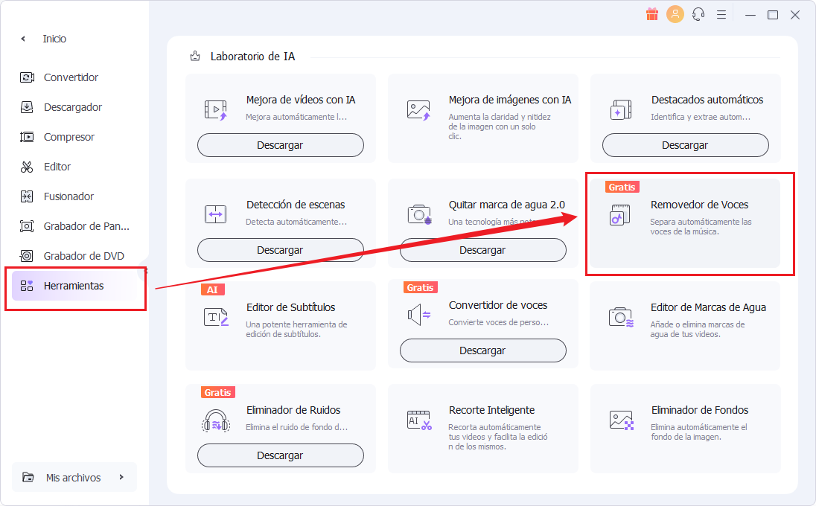Open the Grabador de DVD tool
Screen dimensions: 816x506
pos(83,256)
